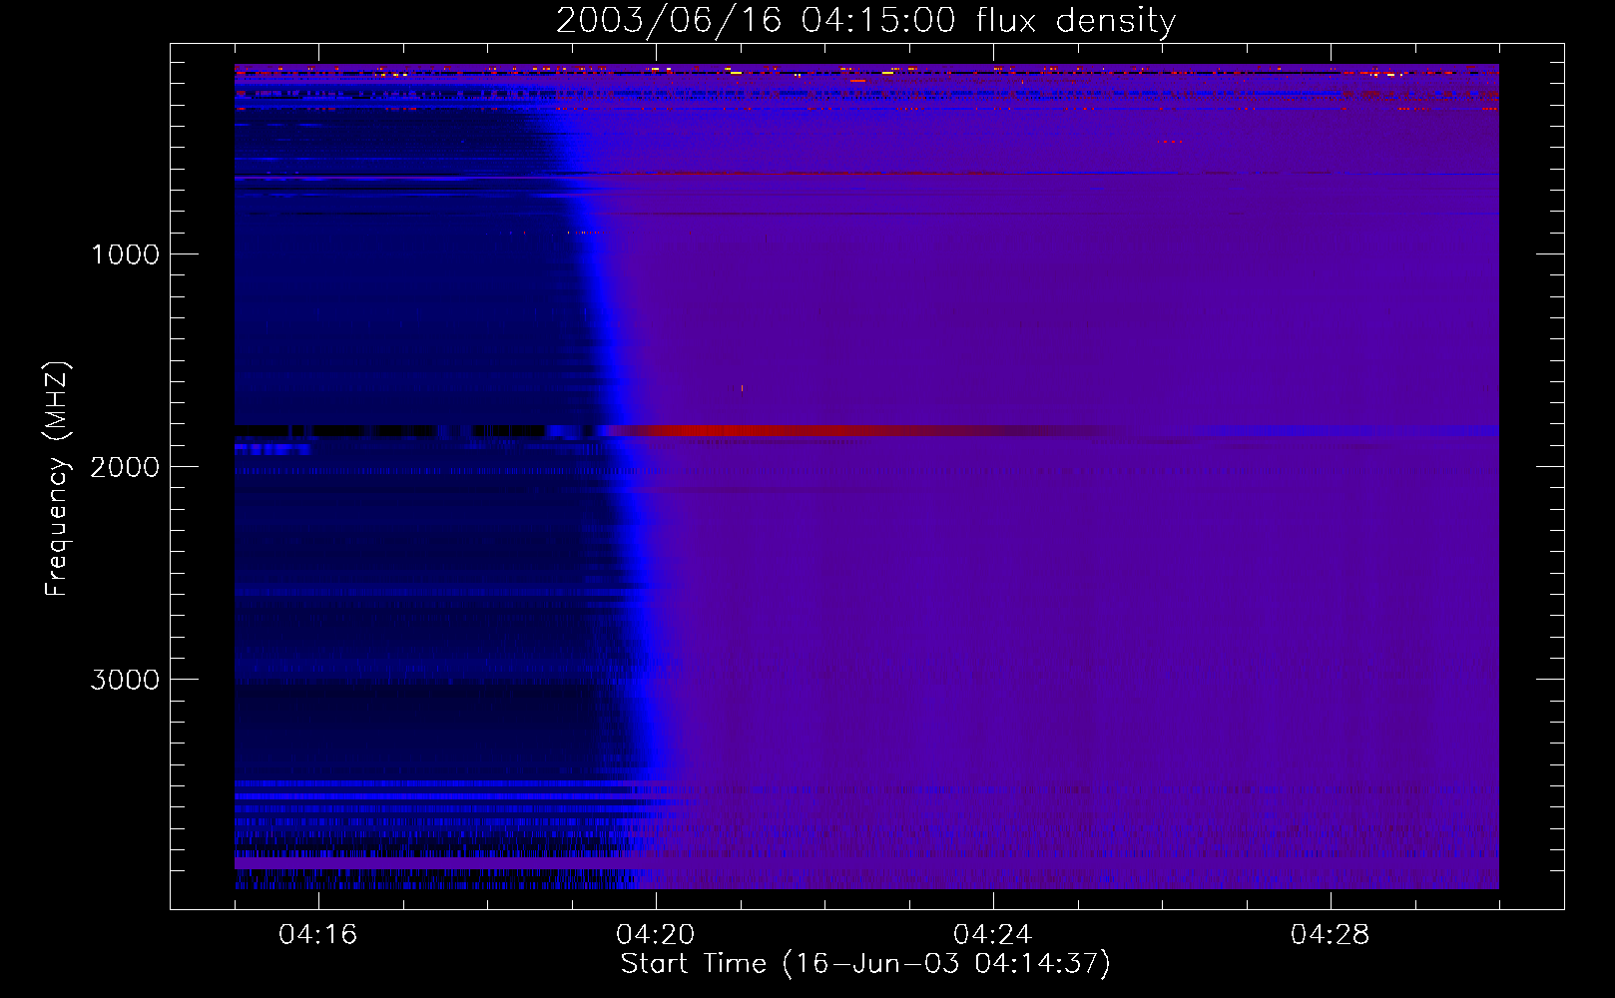The height and width of the screenshot is (998, 1615).
Task: Click the 'Start Time (16-Jun-03 04:14:37)' axis label
Action: 865,964
